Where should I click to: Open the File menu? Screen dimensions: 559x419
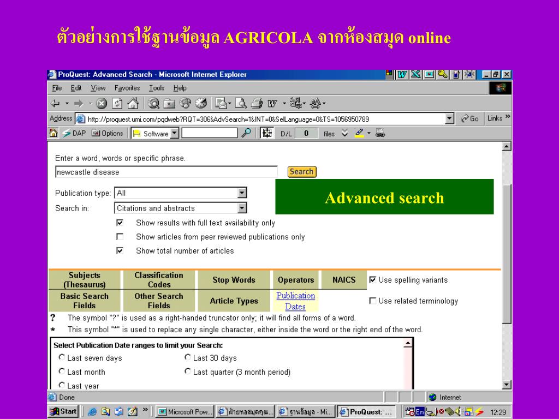click(57, 88)
